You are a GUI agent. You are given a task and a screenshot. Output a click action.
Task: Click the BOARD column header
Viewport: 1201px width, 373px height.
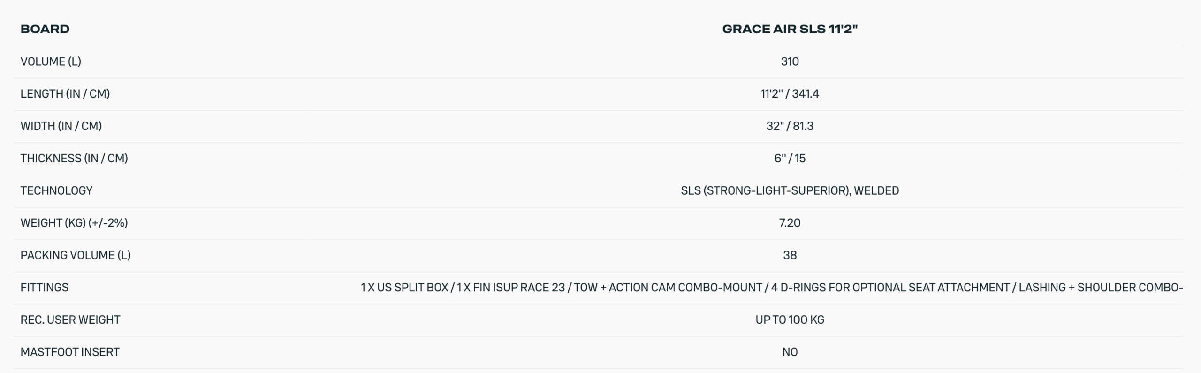pos(45,29)
